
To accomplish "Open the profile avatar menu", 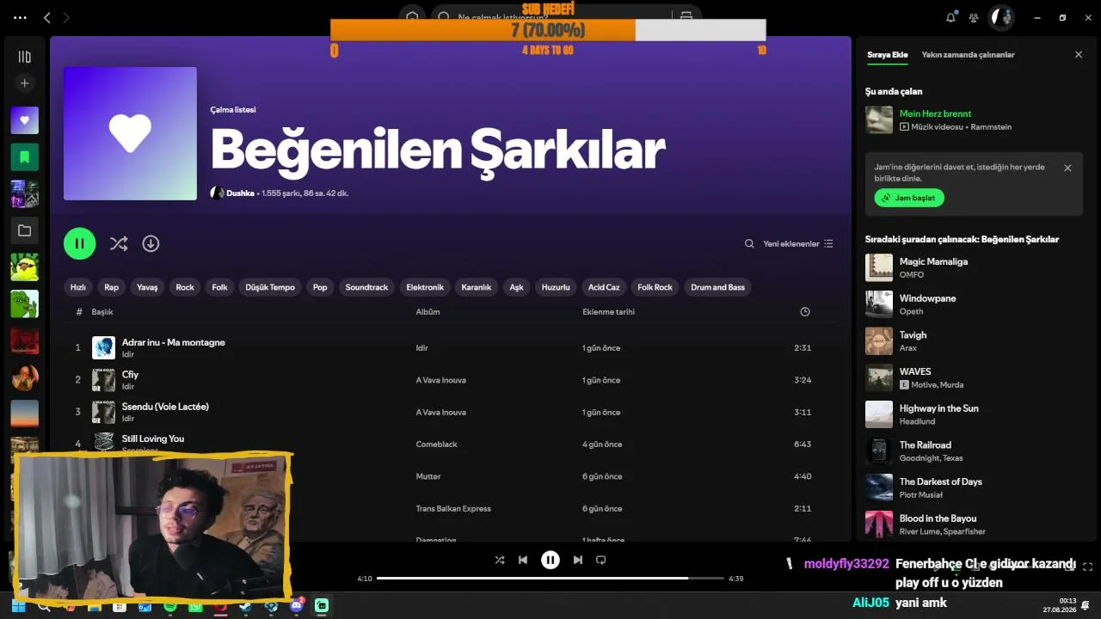I will click(1001, 17).
